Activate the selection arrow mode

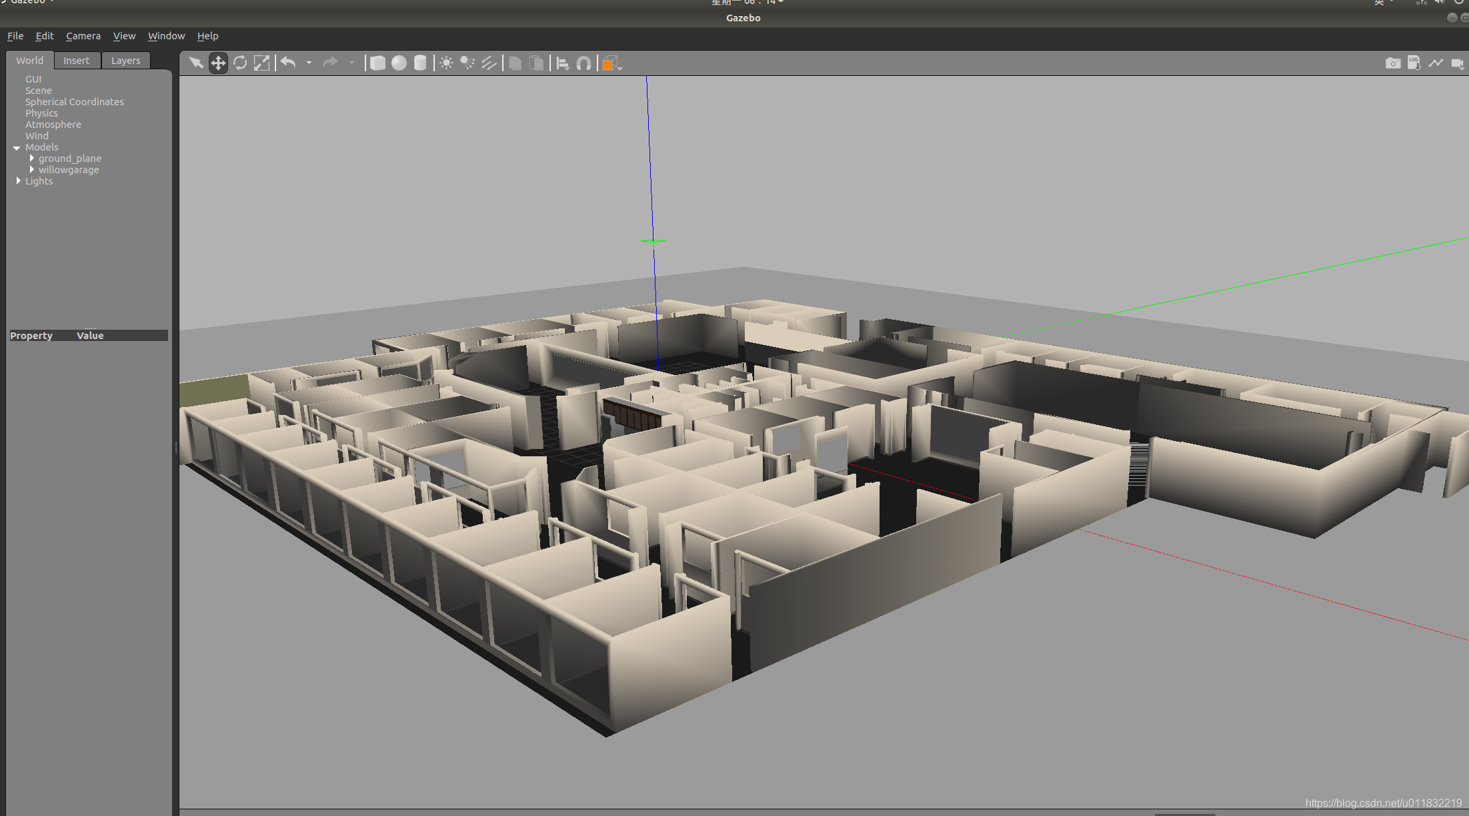click(x=196, y=63)
